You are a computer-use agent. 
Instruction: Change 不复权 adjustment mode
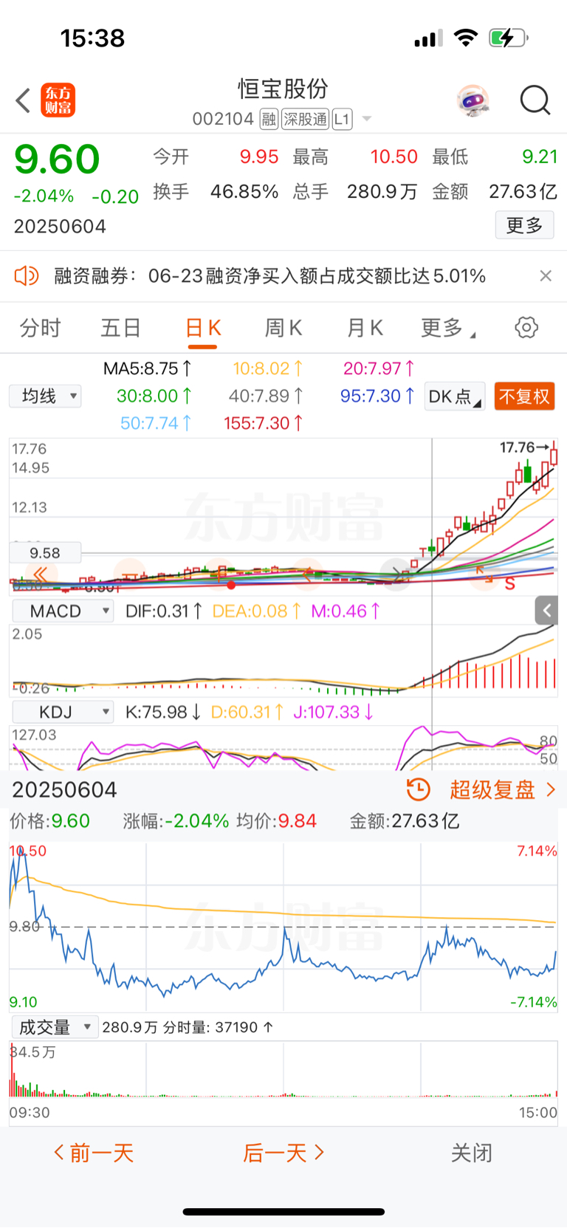(x=524, y=397)
